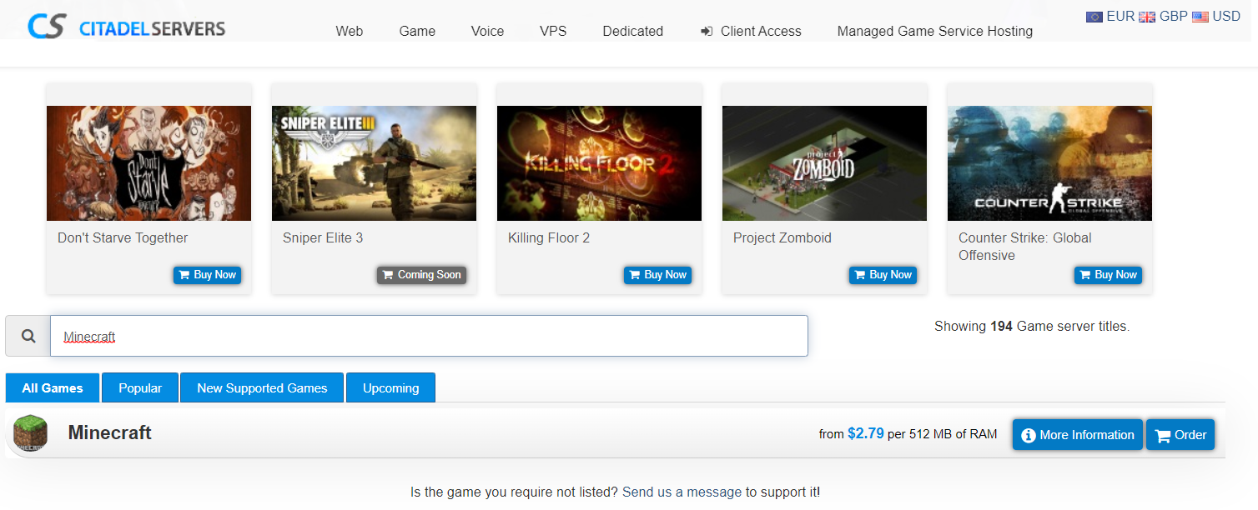Screen dimensions: 1258x510
Task: Select the EUR currency flag
Action: (1094, 17)
